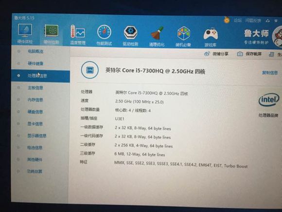282x212 pixels.
Task: Open the 驱动检测 driver detection tool
Action: pyautogui.click(x=131, y=36)
